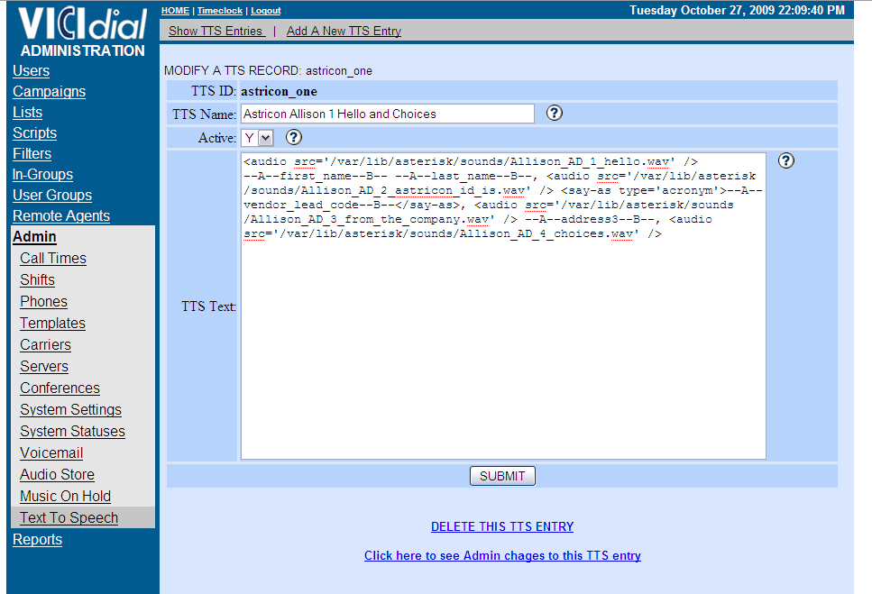Screen dimensions: 872x594
Task: Open Templates under Admin
Action: [52, 324]
